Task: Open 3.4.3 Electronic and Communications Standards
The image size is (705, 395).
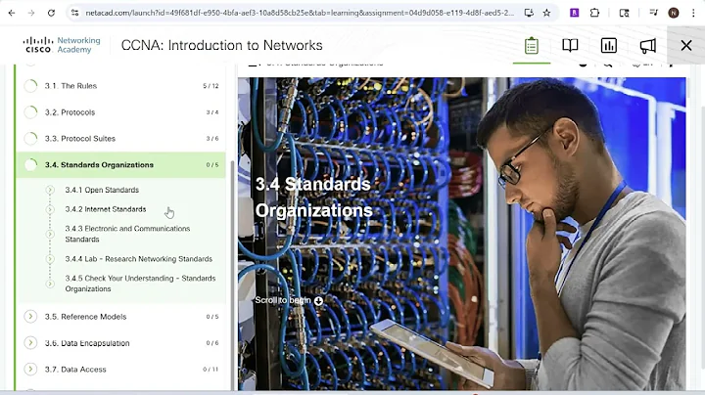Action: 127,234
